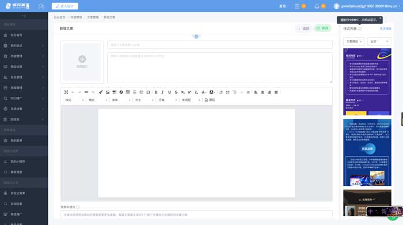Center align text
Image resolution: width=403 pixels, height=225 pixels.
click(x=263, y=92)
